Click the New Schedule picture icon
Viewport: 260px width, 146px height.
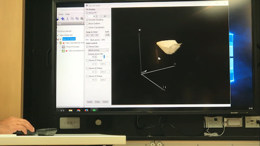coord(63,51)
